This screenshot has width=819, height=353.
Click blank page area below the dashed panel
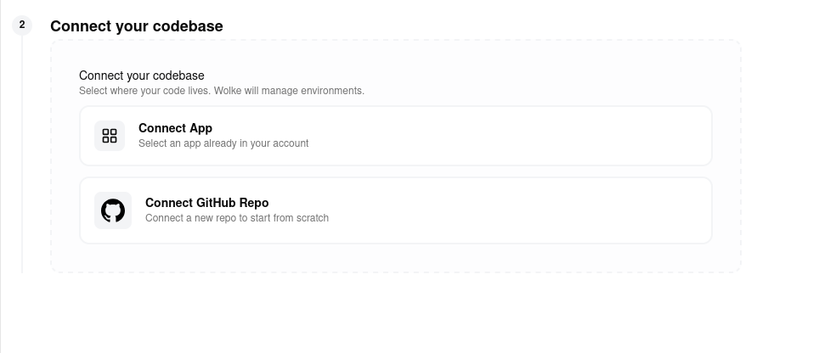(395, 314)
